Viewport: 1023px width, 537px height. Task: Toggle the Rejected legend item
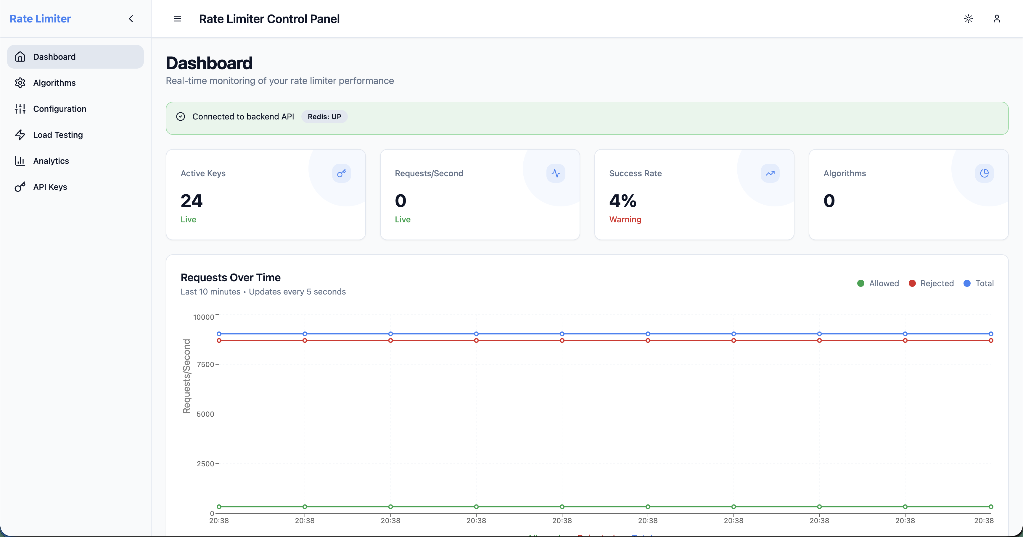tap(931, 283)
